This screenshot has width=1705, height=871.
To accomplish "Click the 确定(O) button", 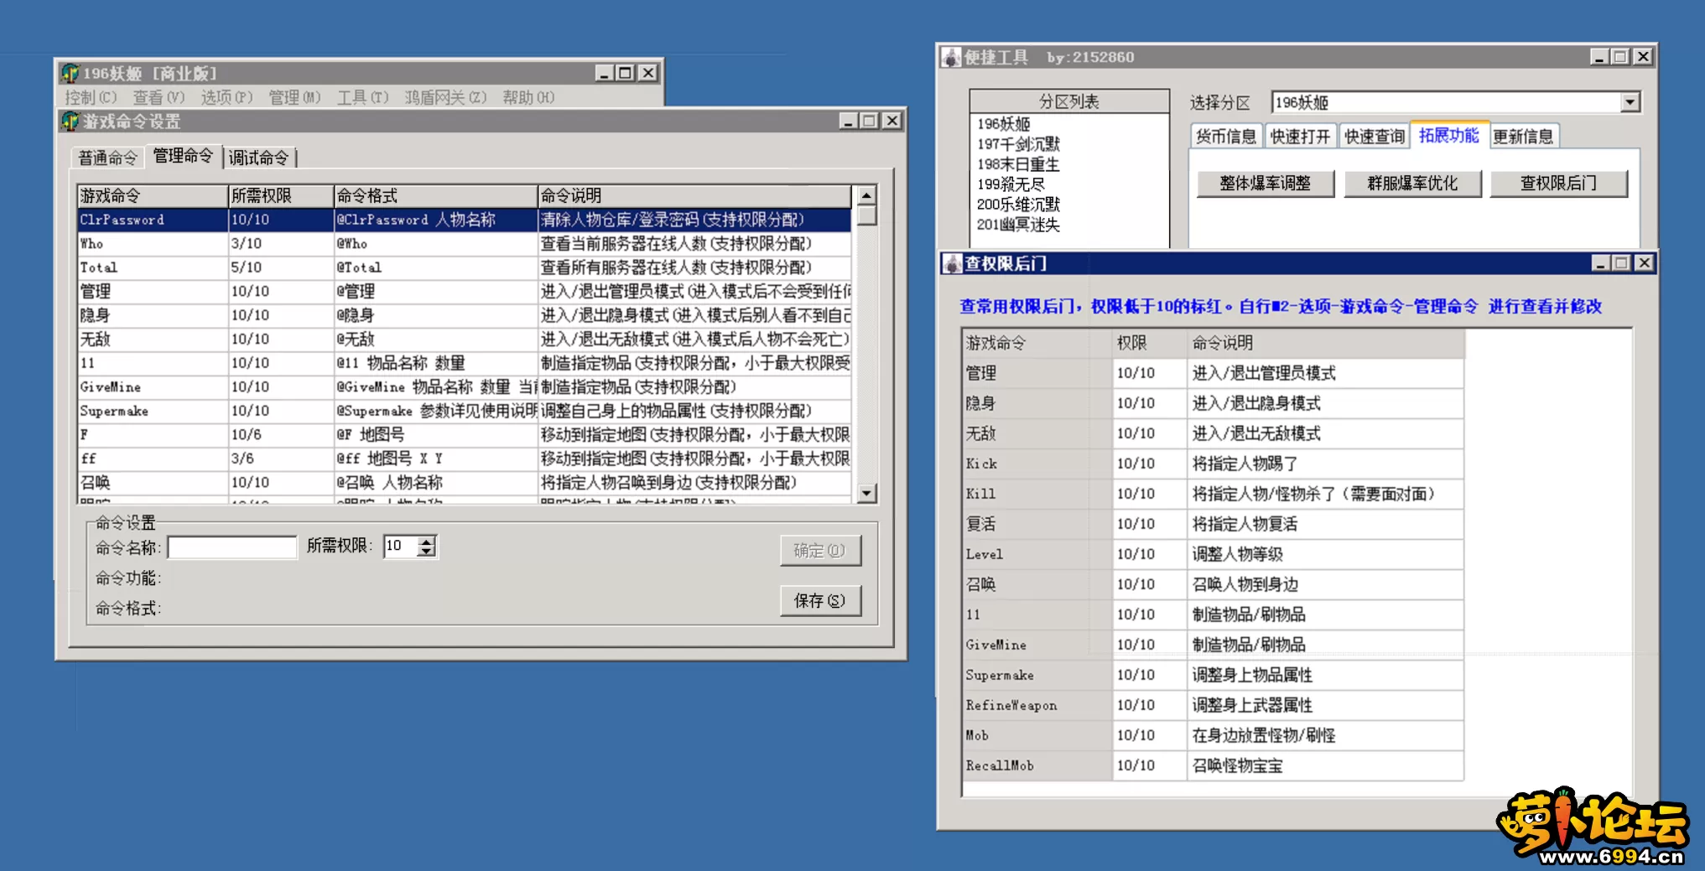I will tap(820, 551).
